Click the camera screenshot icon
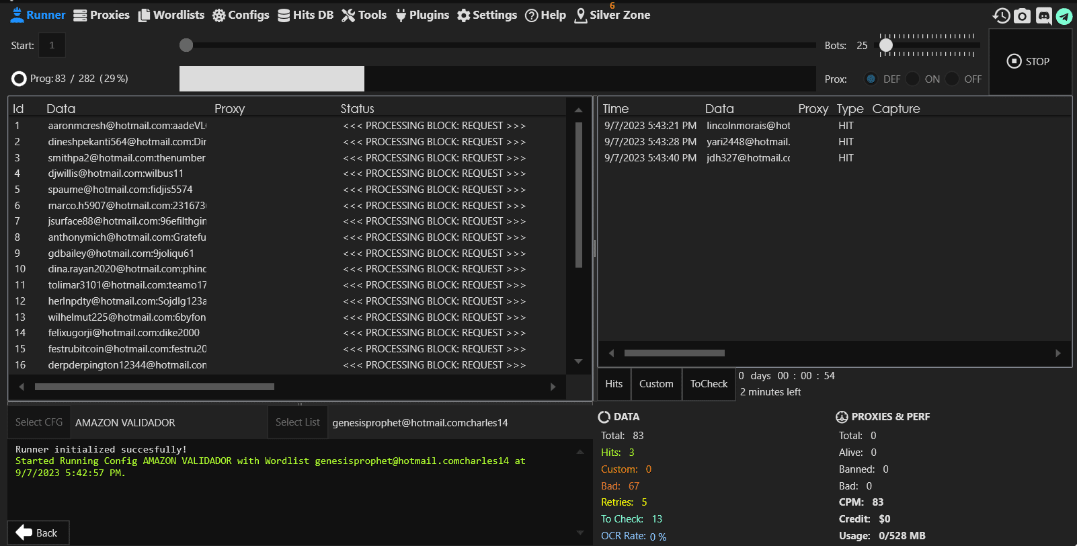 [1022, 15]
